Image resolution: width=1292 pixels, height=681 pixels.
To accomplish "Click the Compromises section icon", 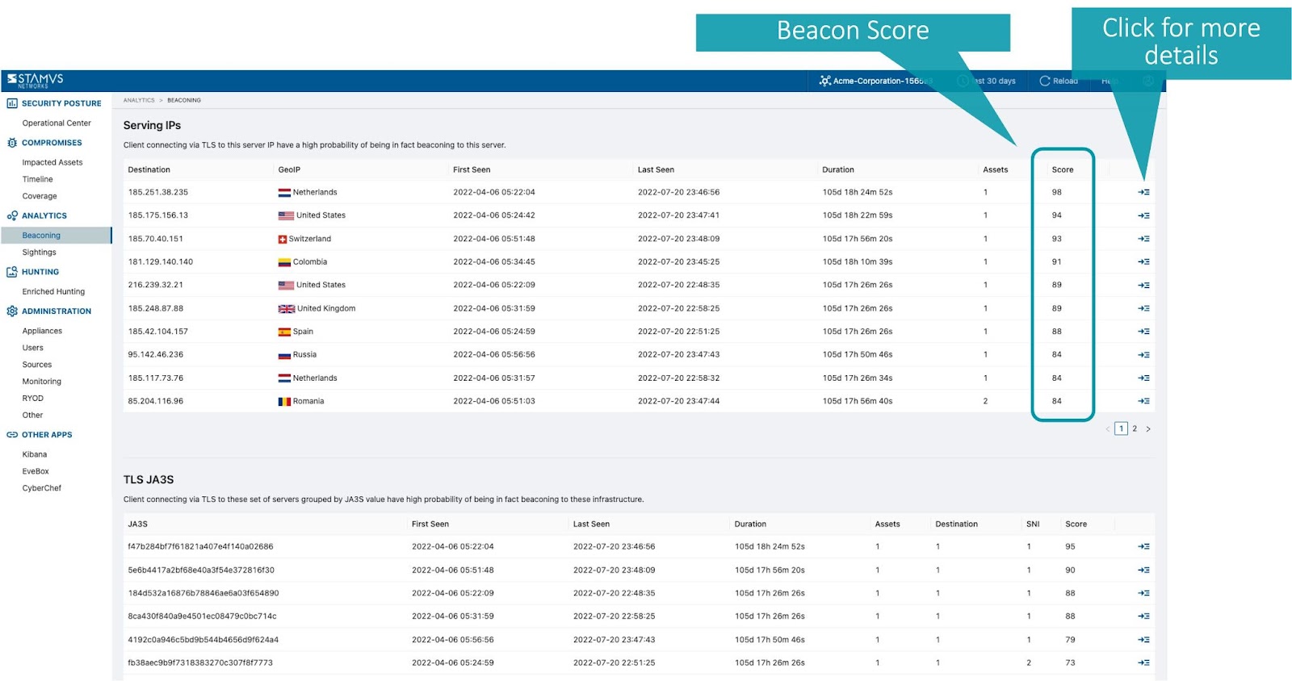I will pyautogui.click(x=12, y=143).
